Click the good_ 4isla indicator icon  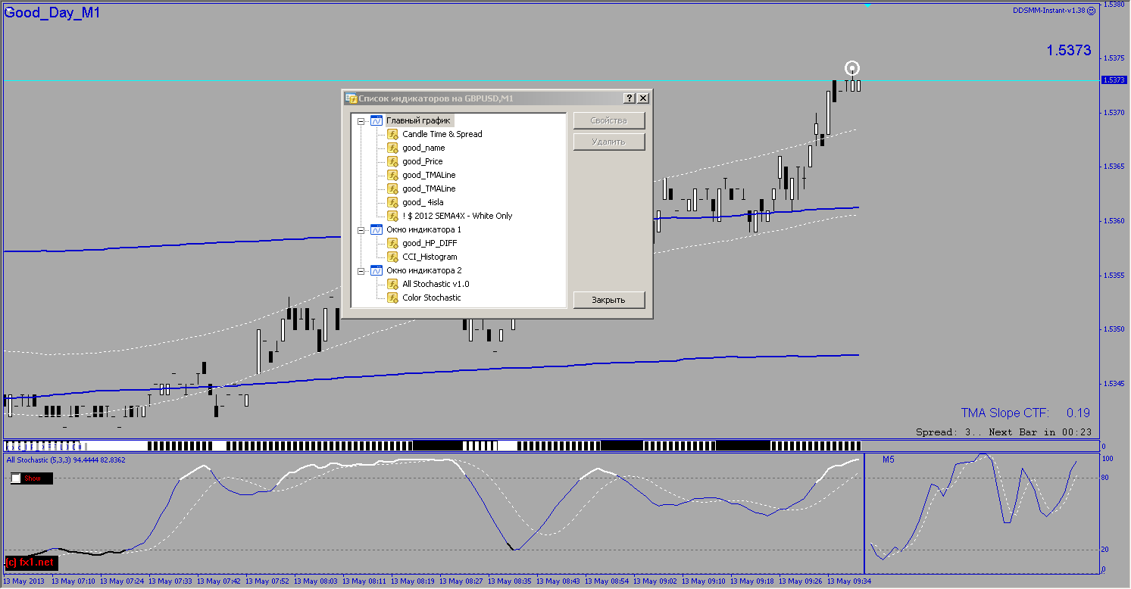click(392, 202)
